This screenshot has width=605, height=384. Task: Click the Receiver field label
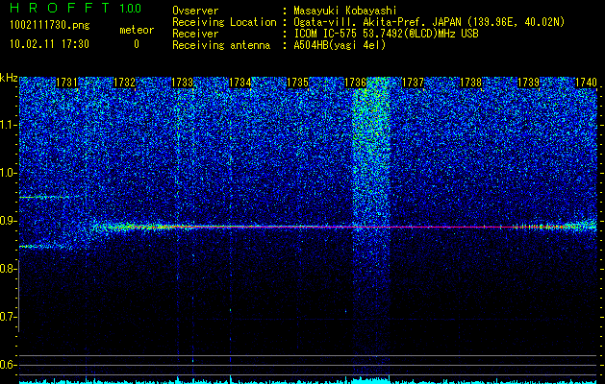195,34
